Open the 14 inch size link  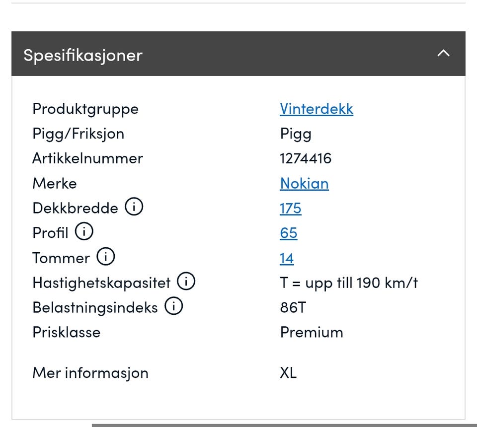tap(287, 258)
